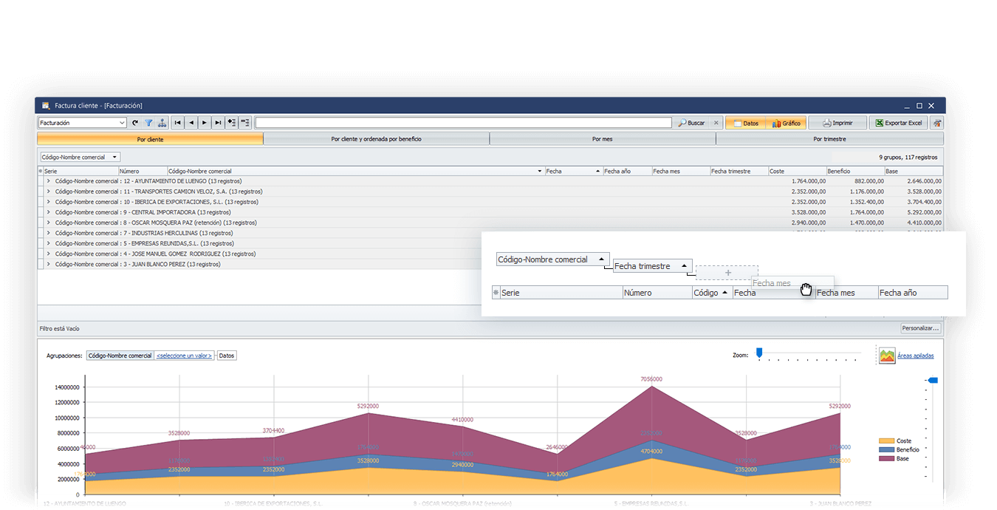Click the collapse all groups icon
The image size is (997, 510).
(x=245, y=123)
